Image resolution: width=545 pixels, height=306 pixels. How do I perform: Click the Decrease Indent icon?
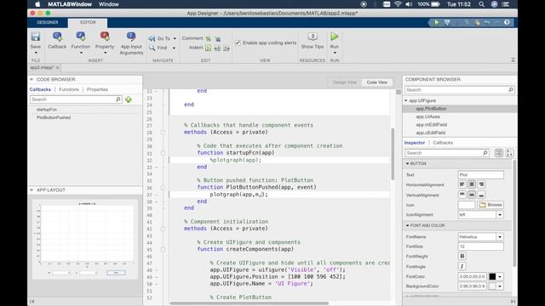pyautogui.click(x=227, y=48)
